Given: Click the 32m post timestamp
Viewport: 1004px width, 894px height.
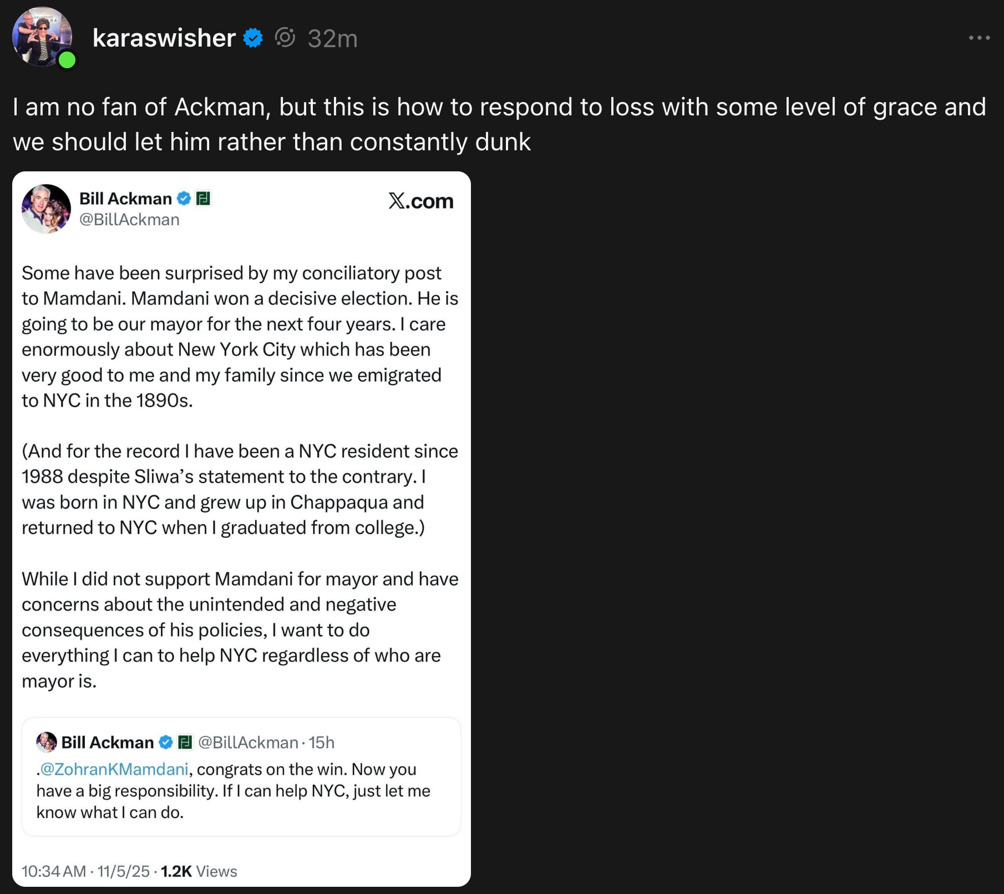Looking at the screenshot, I should click(x=332, y=38).
